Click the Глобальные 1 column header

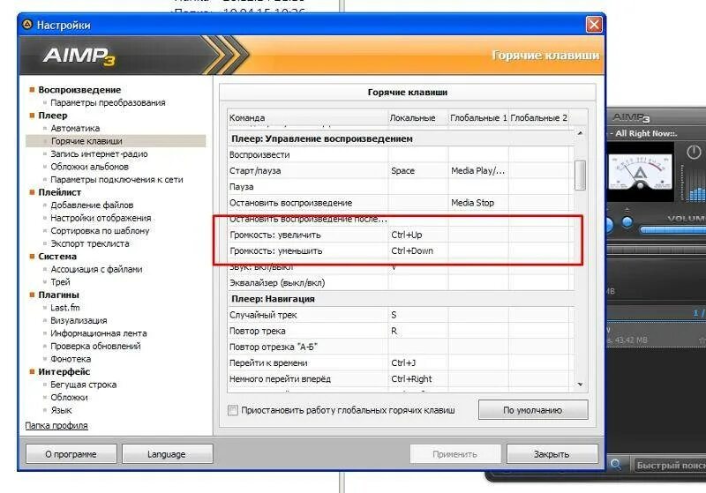click(478, 117)
